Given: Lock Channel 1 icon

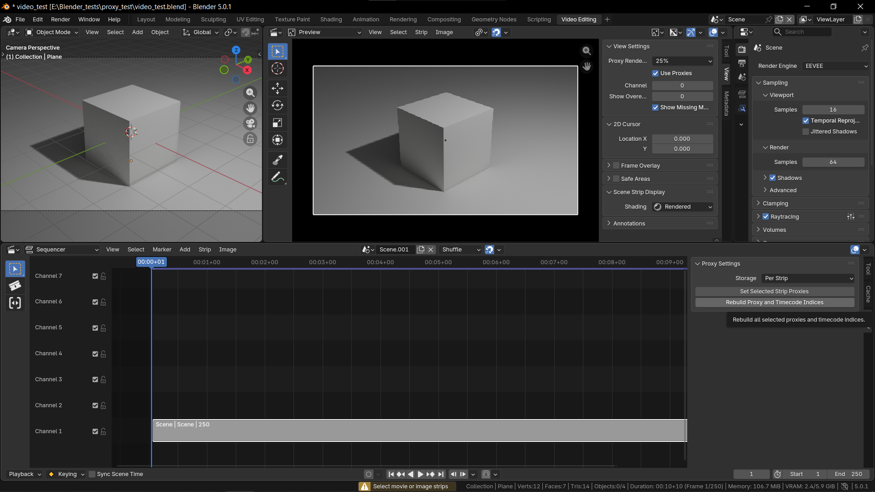Looking at the screenshot, I should 103,431.
